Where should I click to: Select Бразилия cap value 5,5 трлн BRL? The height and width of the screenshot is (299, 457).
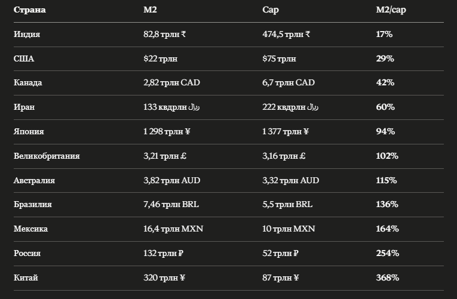pos(287,204)
